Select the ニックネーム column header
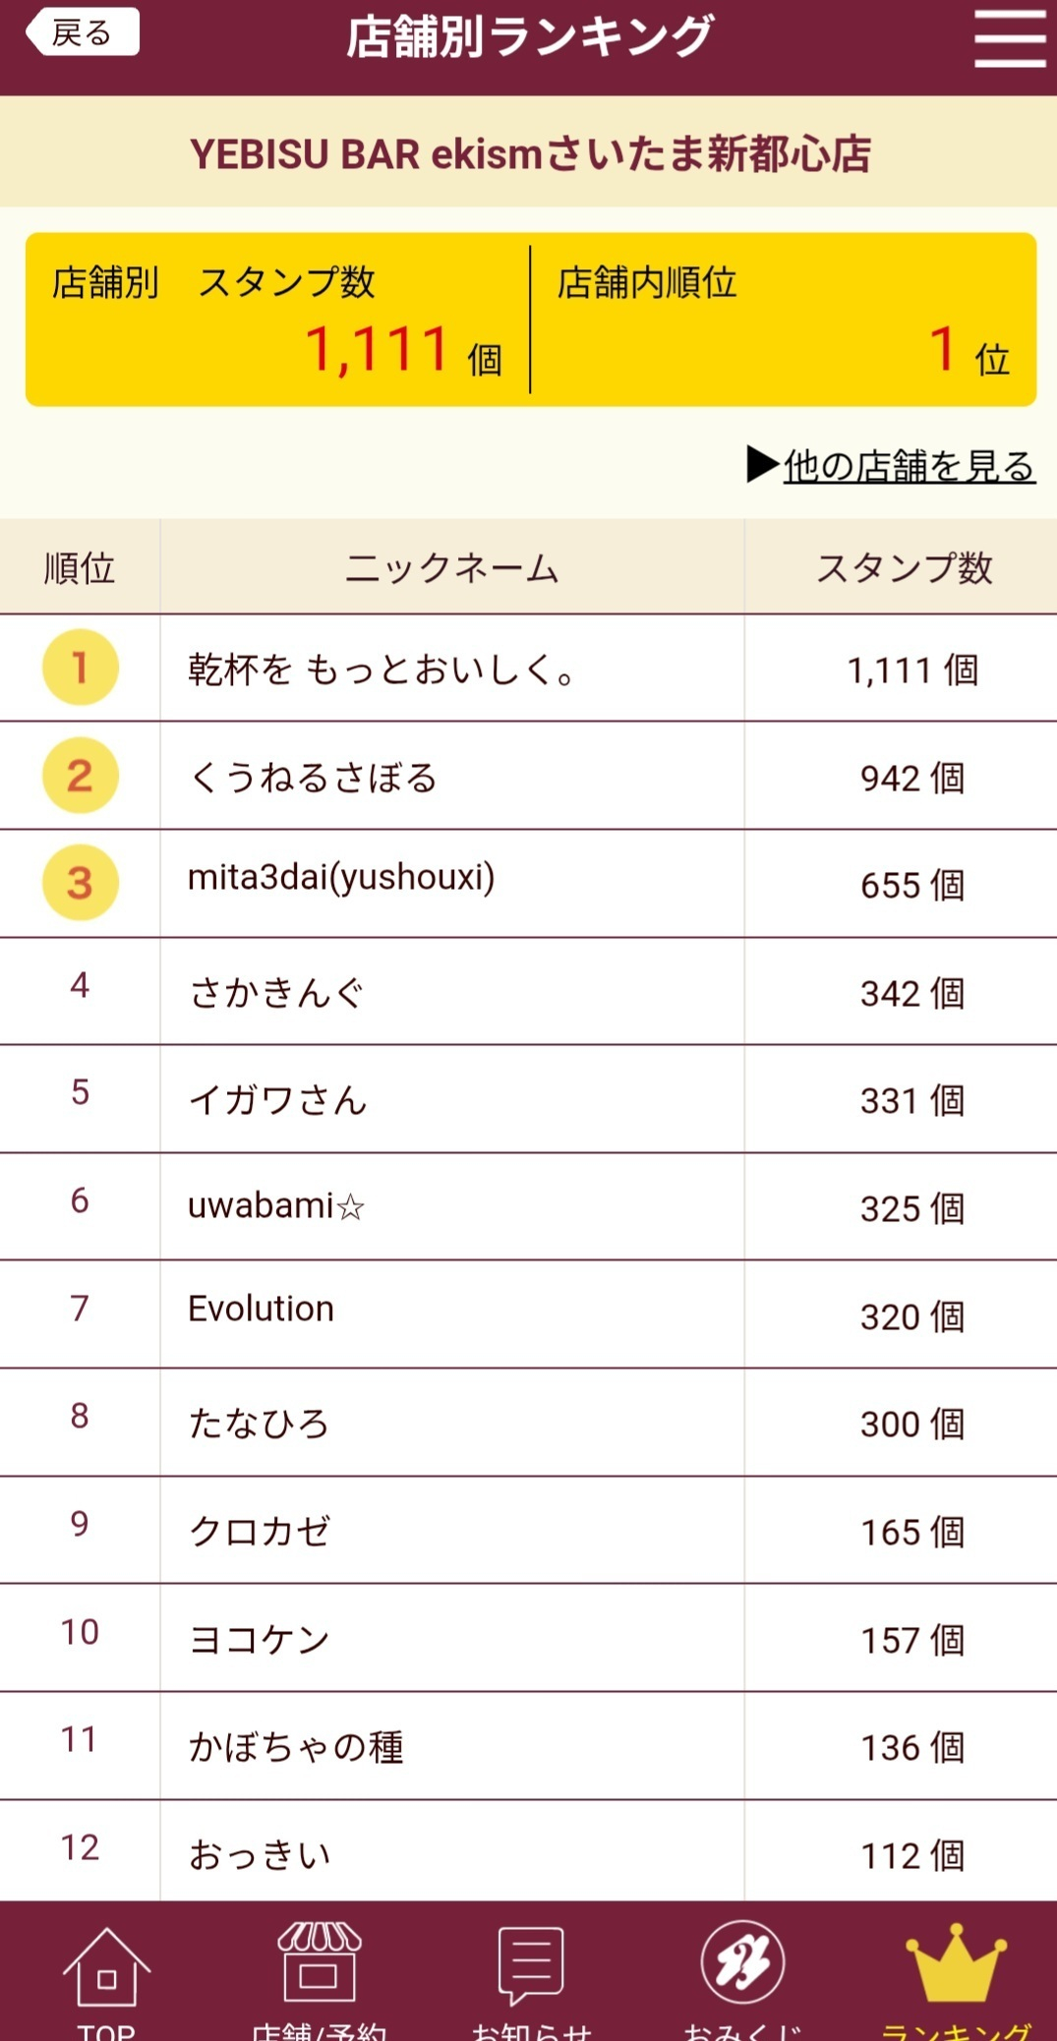 tap(452, 567)
